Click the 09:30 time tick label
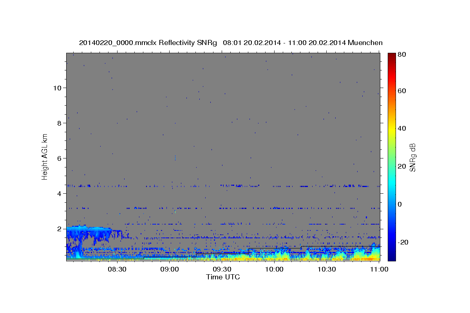 point(222,269)
